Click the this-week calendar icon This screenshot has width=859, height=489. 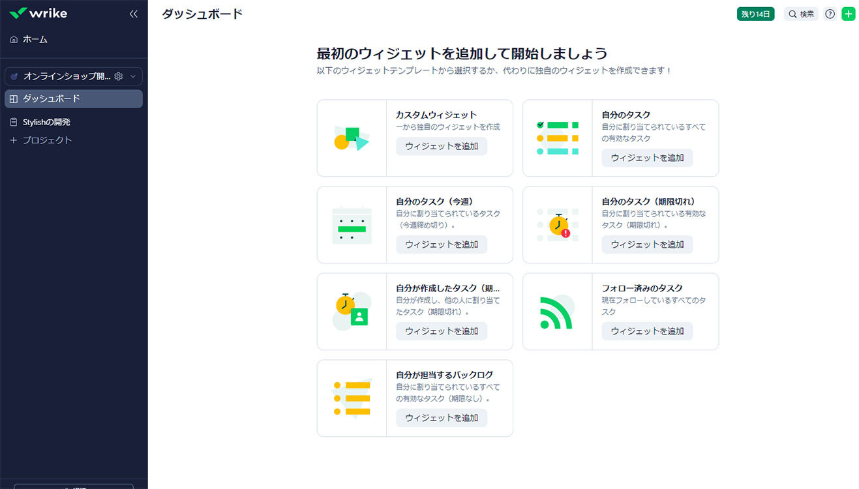pyautogui.click(x=352, y=225)
